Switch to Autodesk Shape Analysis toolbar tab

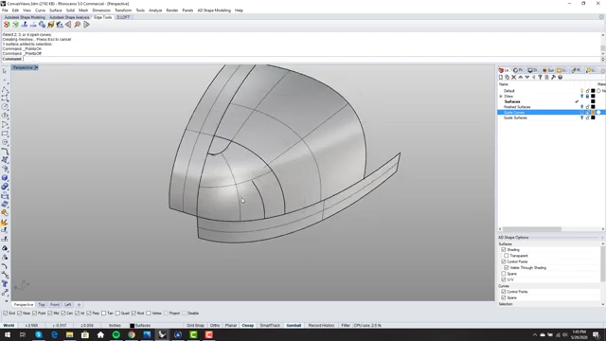click(69, 17)
